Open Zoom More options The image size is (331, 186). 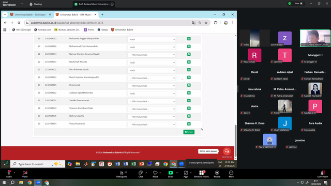click(x=231, y=174)
